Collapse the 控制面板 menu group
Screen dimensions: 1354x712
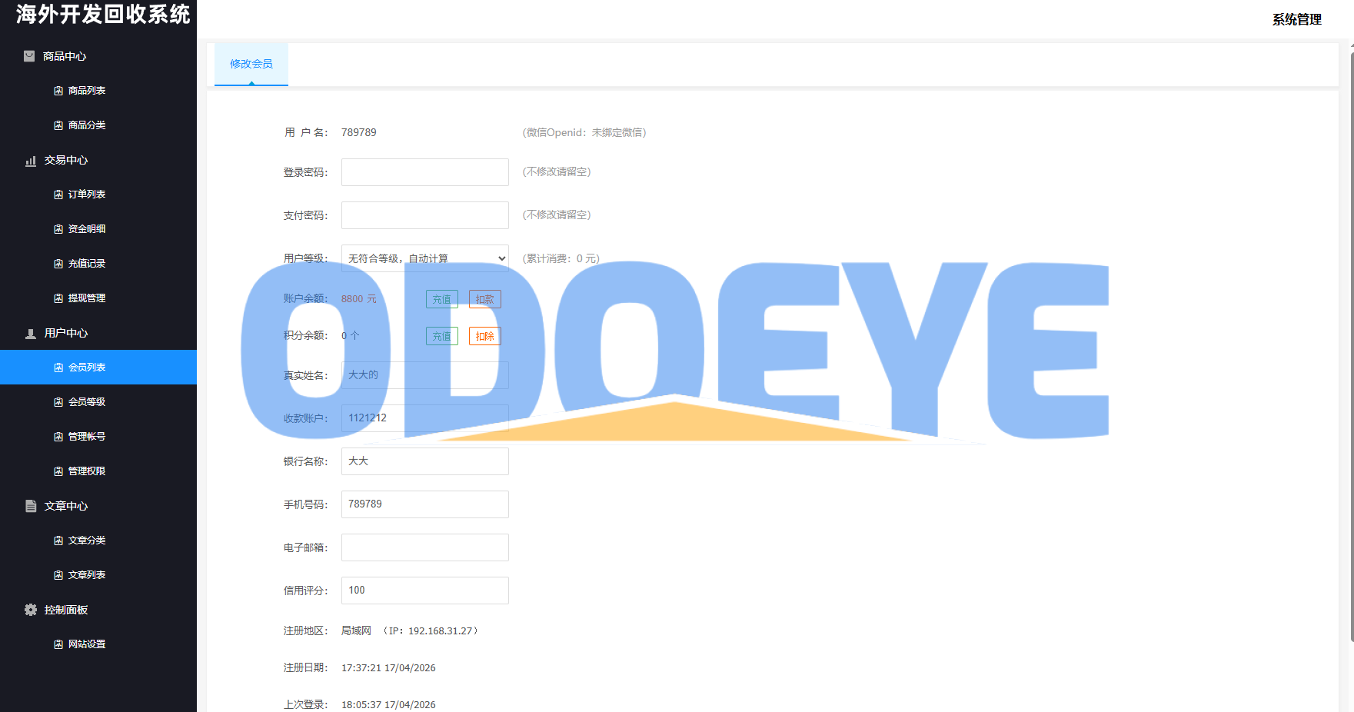[98, 610]
